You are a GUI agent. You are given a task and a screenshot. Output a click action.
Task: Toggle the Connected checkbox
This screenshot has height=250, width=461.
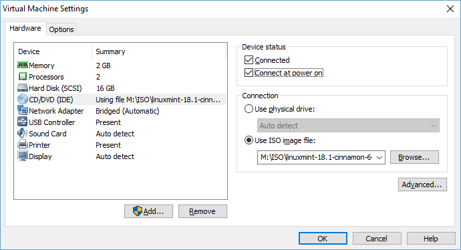(249, 60)
